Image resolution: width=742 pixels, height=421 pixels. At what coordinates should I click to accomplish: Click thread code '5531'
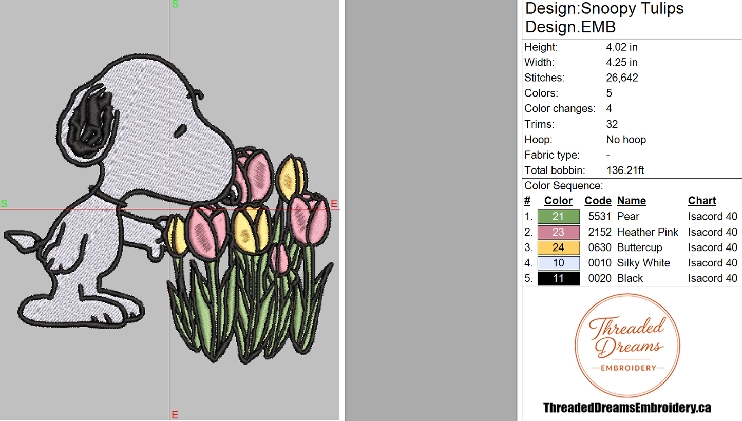coord(600,217)
